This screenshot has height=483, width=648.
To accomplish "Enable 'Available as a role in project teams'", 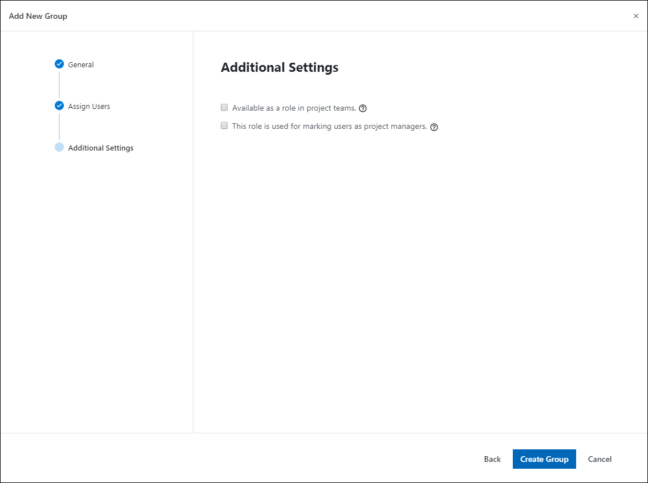I will click(224, 107).
